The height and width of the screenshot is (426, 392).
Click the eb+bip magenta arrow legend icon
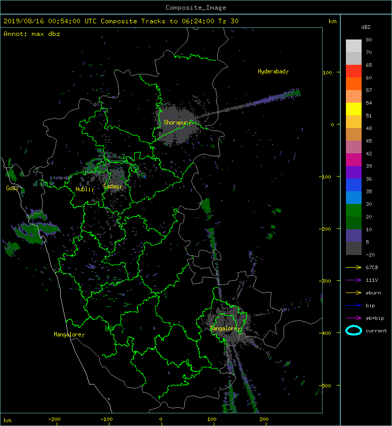coord(354,318)
